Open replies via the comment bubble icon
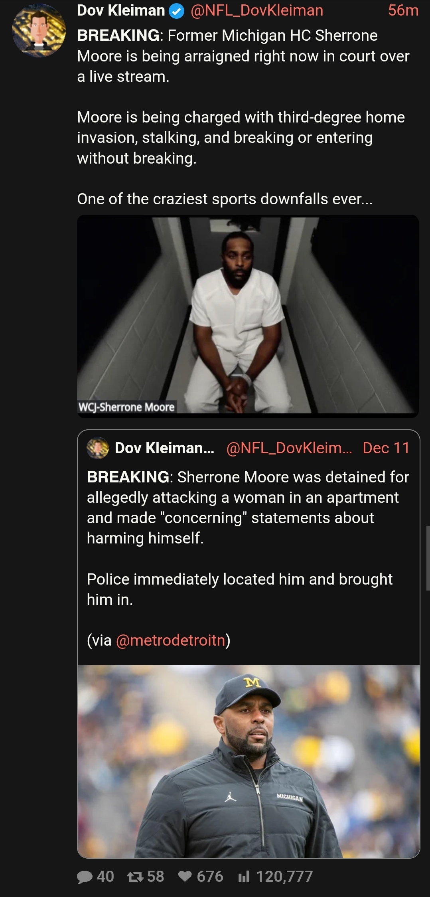Image resolution: width=430 pixels, height=897 pixels. pyautogui.click(x=85, y=877)
